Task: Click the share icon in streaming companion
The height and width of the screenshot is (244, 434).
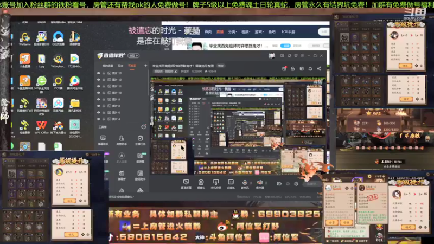Action: pyautogui.click(x=319, y=69)
